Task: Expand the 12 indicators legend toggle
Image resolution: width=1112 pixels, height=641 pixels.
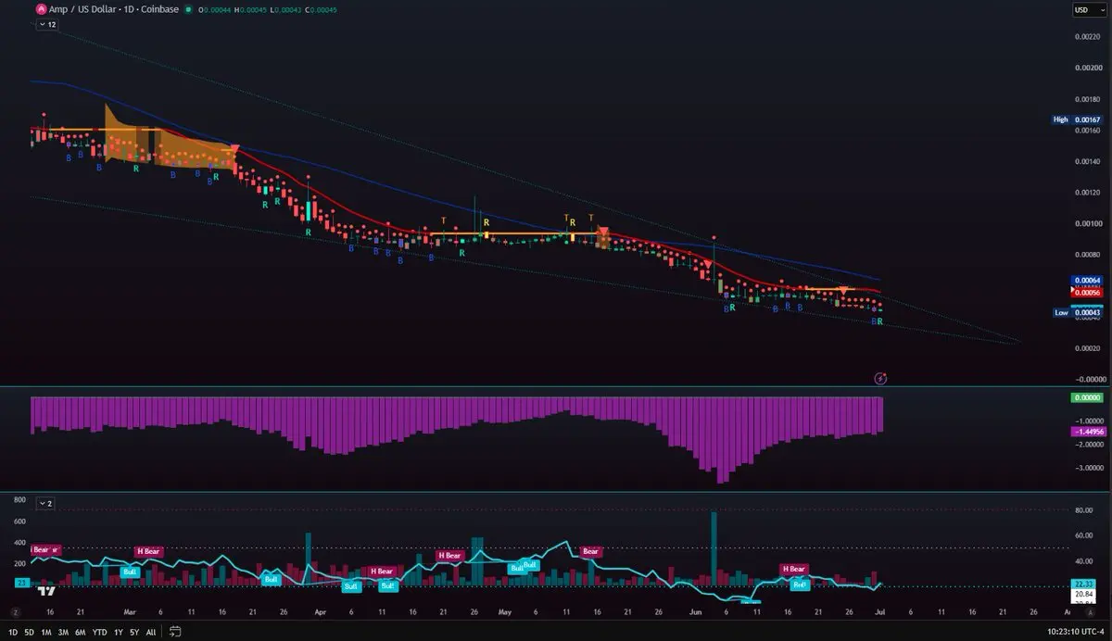Action: pos(46,25)
